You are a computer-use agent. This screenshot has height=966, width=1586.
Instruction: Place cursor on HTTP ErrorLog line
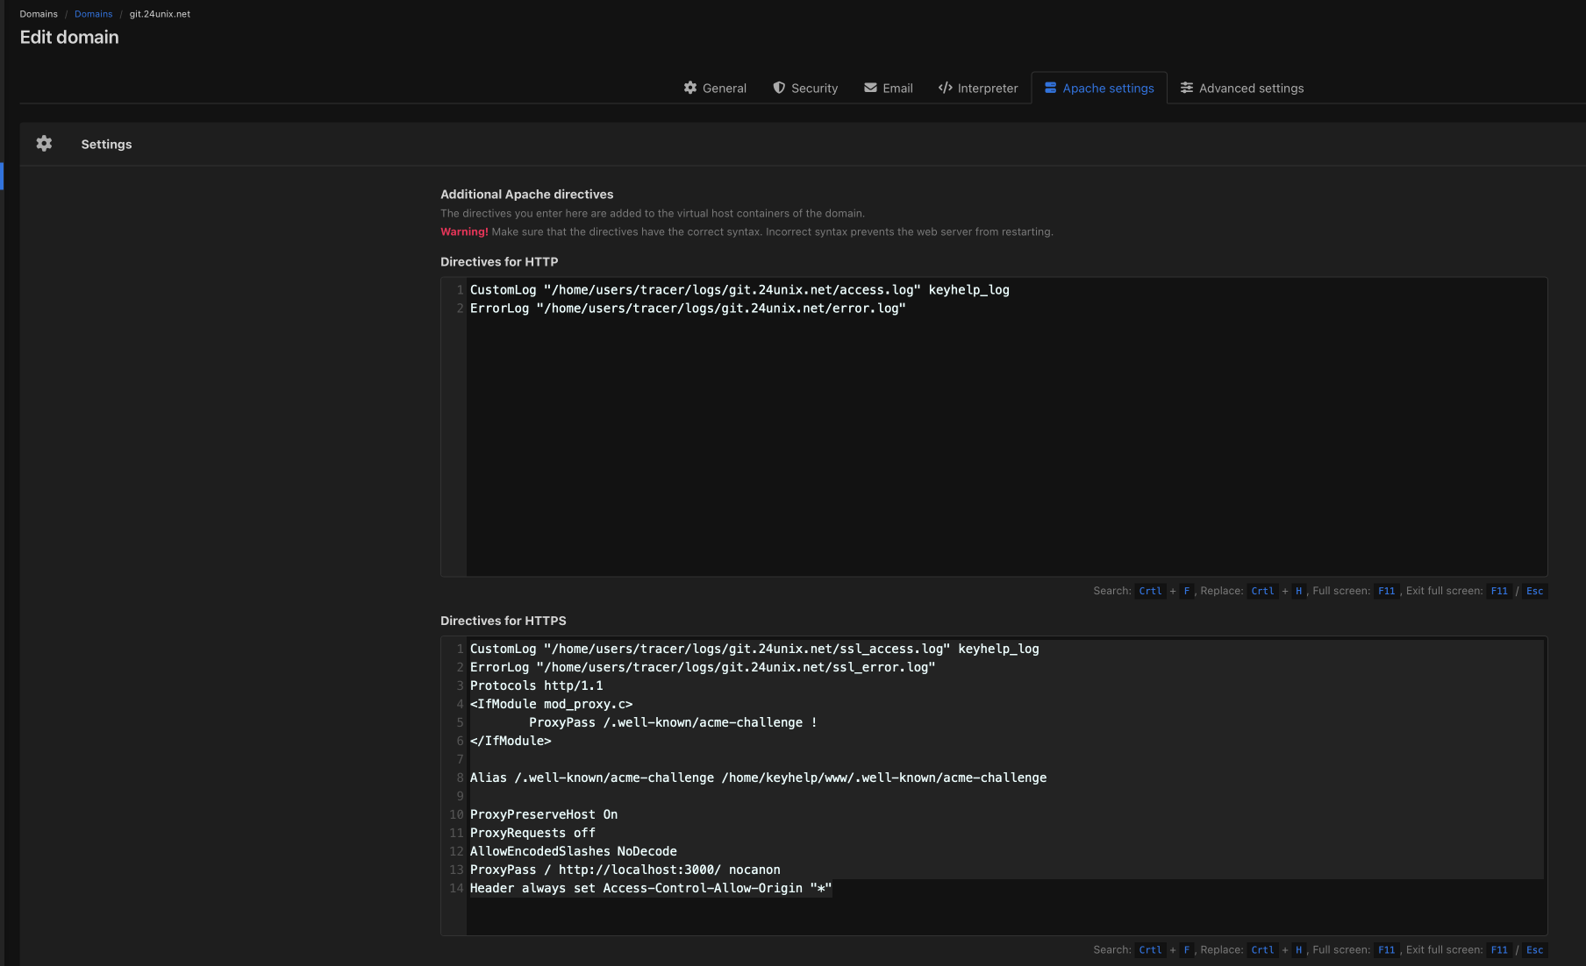(x=687, y=309)
